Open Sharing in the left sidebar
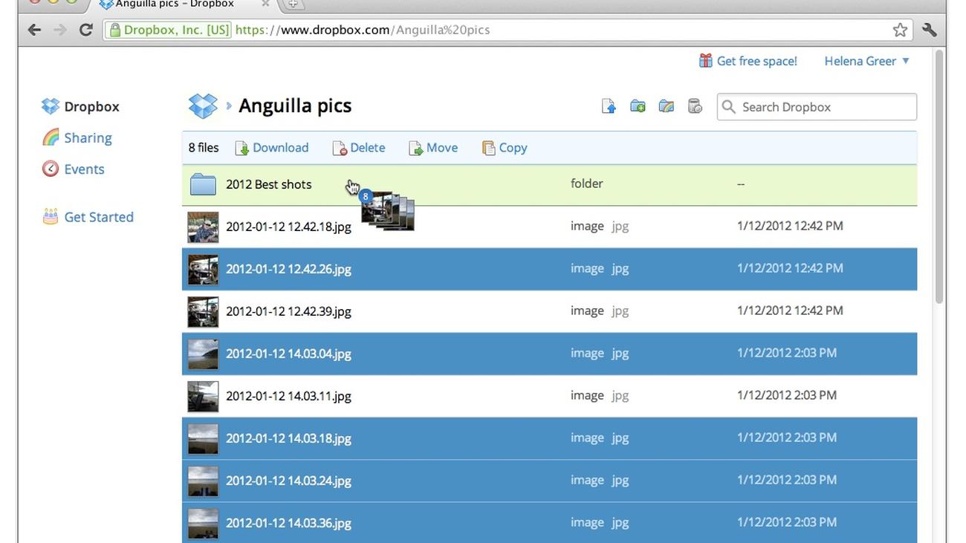Viewport: 966px width, 543px height. pos(87,137)
